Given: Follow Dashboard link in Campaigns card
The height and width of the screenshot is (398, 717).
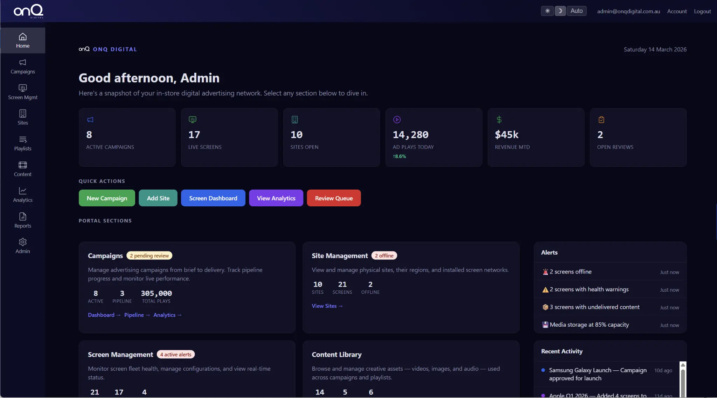Looking at the screenshot, I should tap(104, 315).
